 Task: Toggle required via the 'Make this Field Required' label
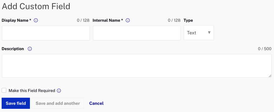32,91
